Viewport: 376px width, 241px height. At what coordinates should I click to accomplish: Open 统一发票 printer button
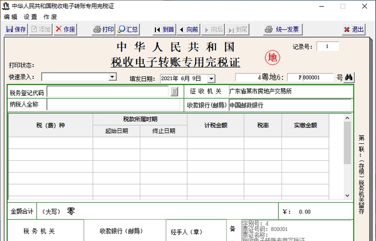[283, 29]
